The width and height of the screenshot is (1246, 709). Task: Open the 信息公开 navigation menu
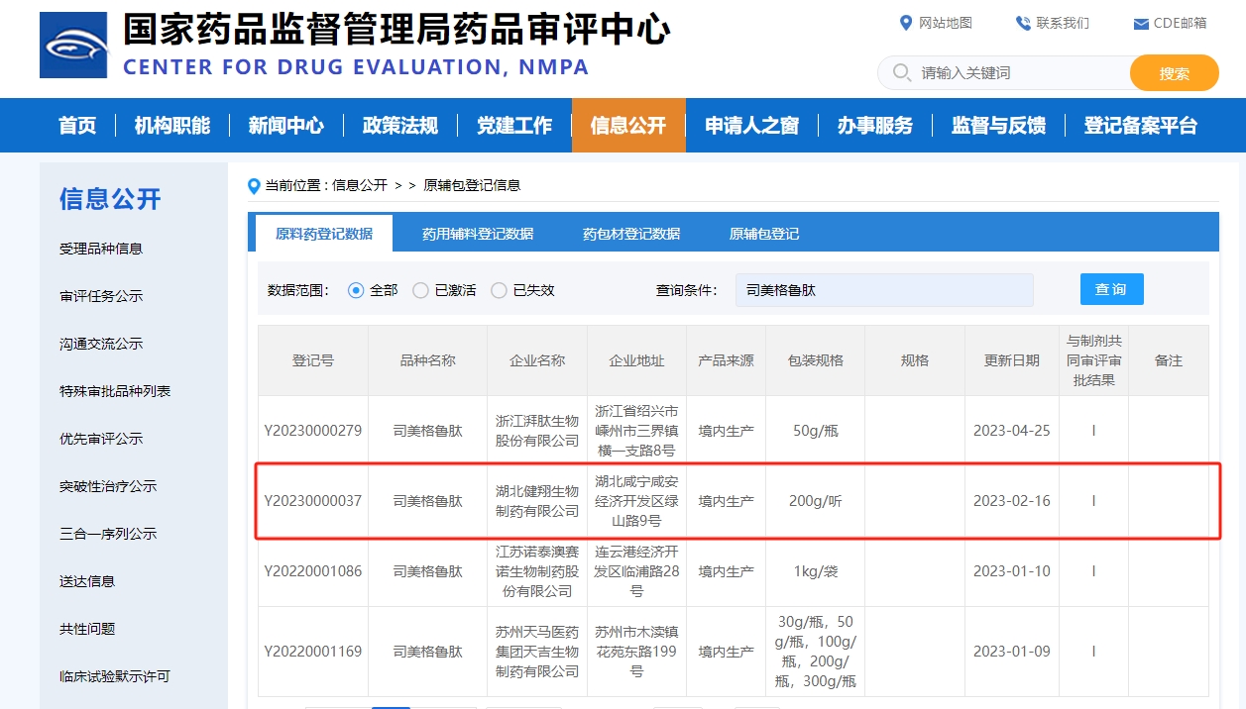click(x=628, y=126)
